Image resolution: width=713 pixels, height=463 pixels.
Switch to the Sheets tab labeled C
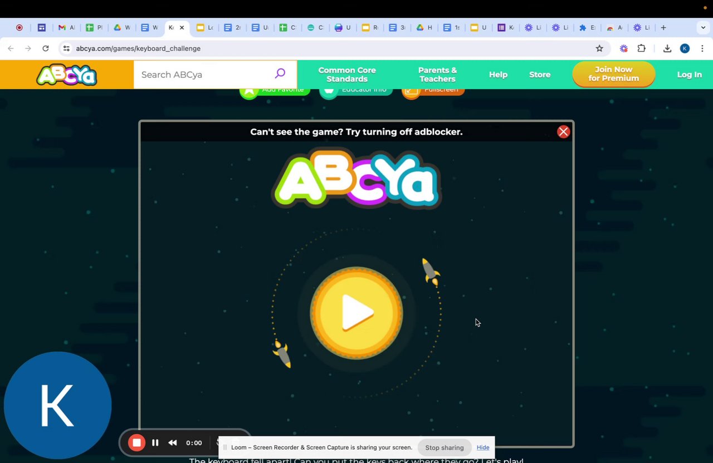point(287,27)
